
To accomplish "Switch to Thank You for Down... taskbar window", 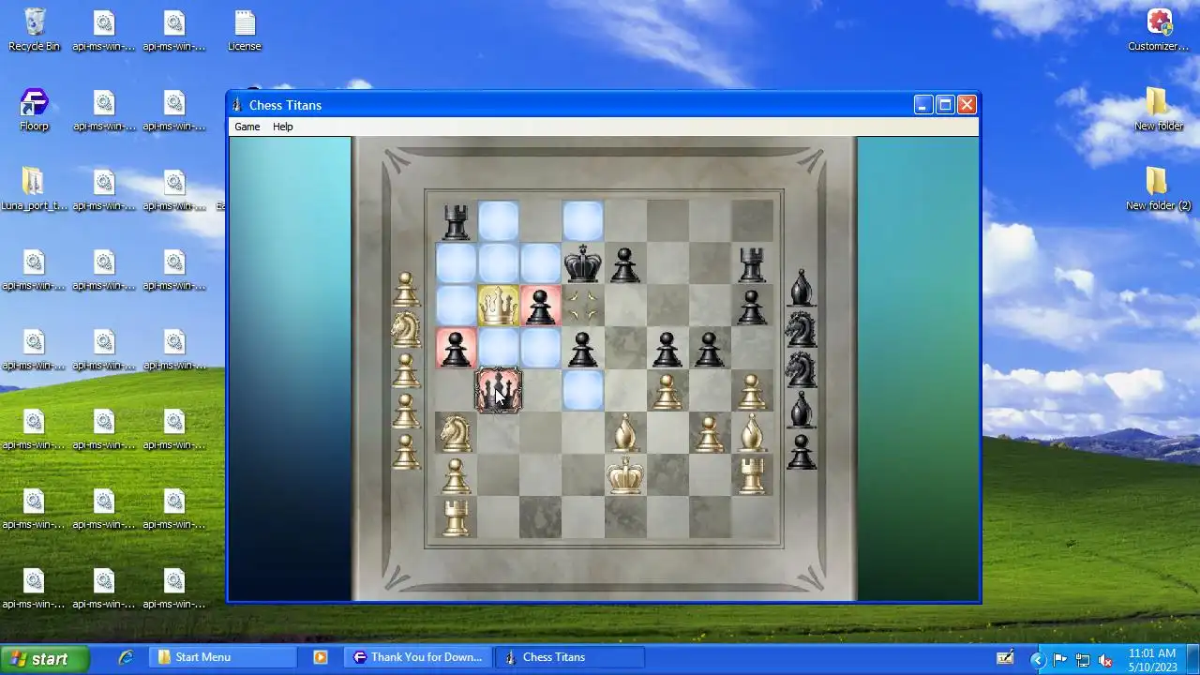I will [416, 657].
